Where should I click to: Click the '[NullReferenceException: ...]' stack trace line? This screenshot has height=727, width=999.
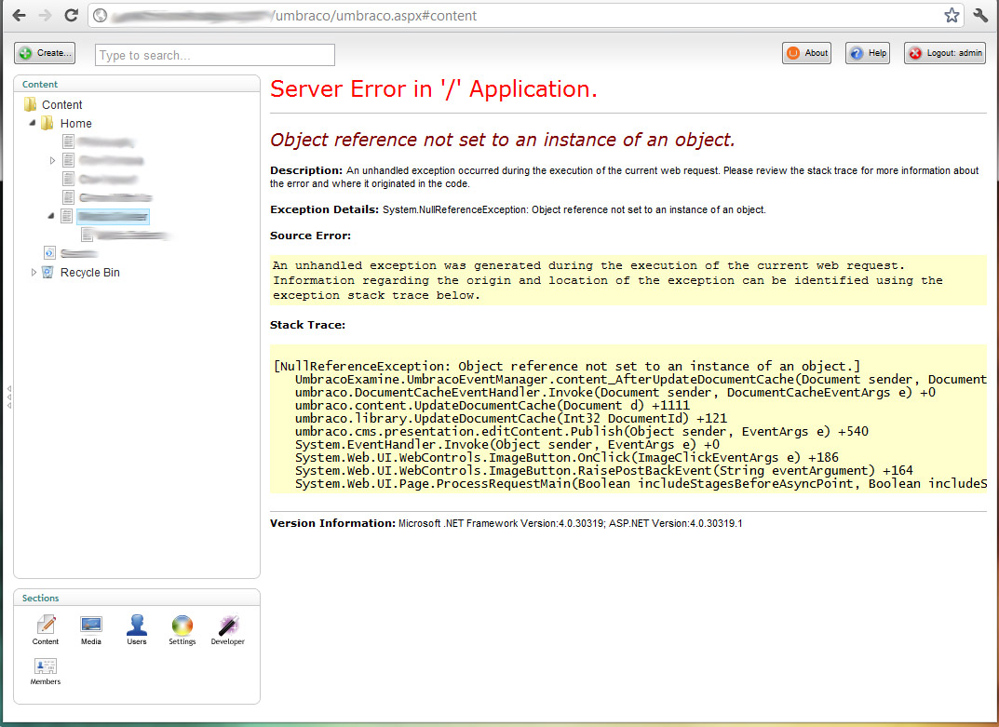(x=567, y=367)
